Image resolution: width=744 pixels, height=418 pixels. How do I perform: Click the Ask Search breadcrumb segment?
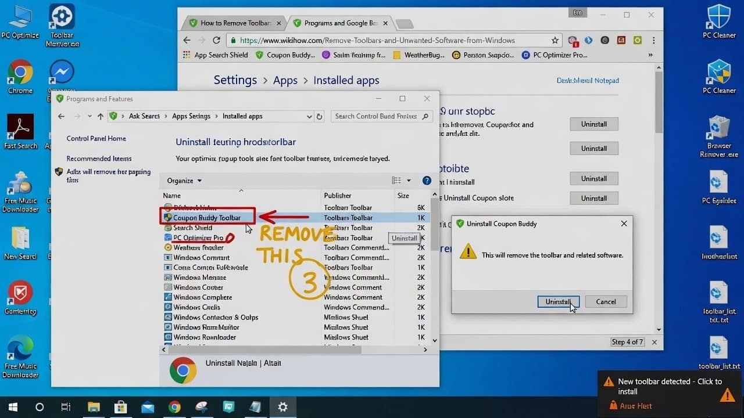point(144,116)
